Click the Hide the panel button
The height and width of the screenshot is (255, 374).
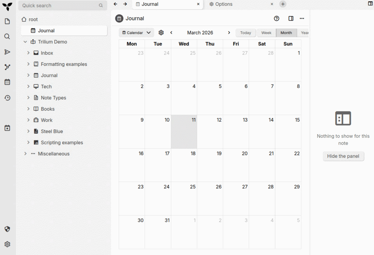point(343,156)
